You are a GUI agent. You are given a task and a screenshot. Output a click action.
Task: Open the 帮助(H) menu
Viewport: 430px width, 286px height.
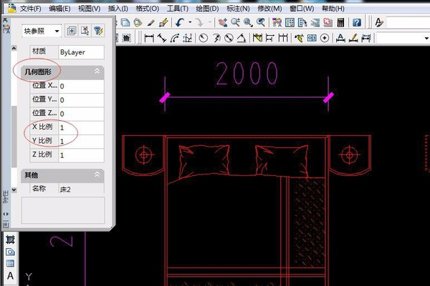click(333, 9)
